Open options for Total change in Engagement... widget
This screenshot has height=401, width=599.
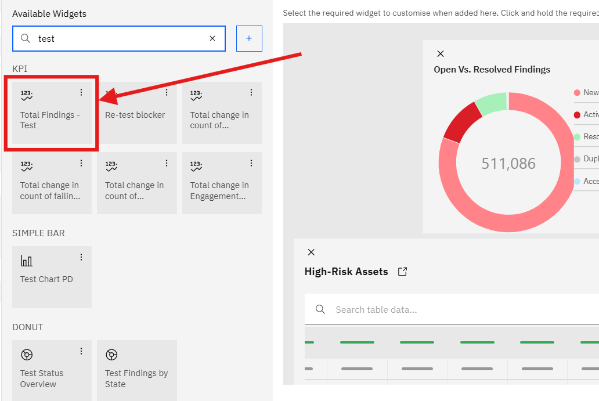click(251, 163)
